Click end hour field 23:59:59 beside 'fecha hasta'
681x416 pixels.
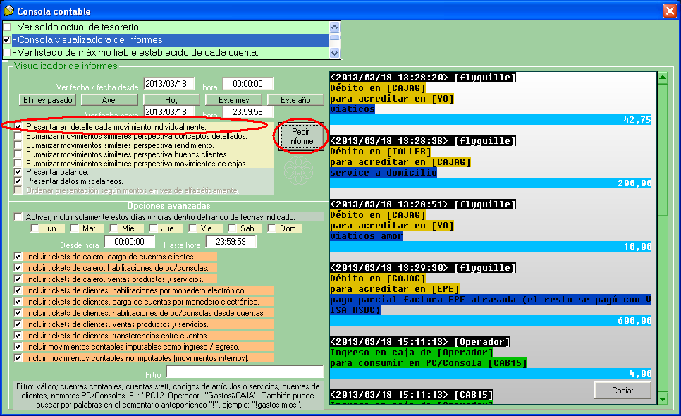247,112
